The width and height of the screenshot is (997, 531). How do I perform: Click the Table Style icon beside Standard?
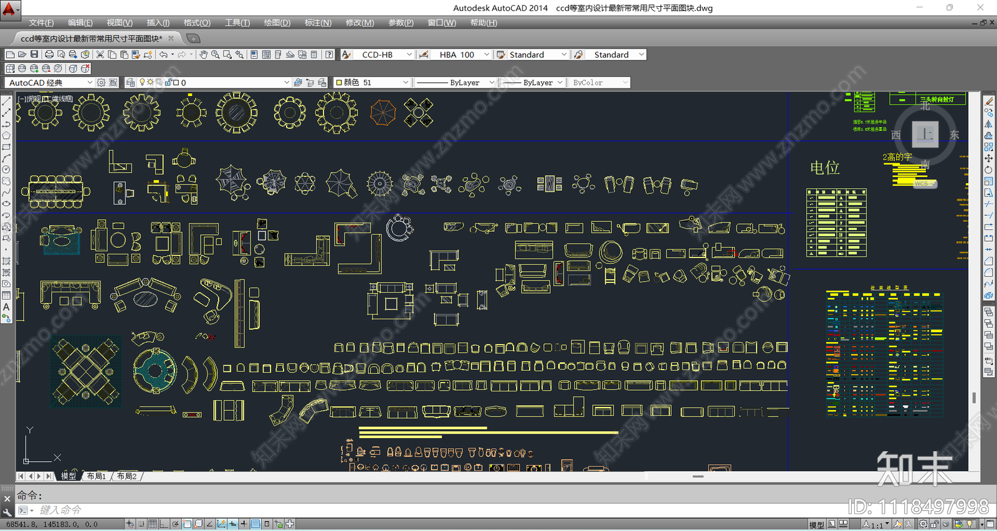(500, 55)
